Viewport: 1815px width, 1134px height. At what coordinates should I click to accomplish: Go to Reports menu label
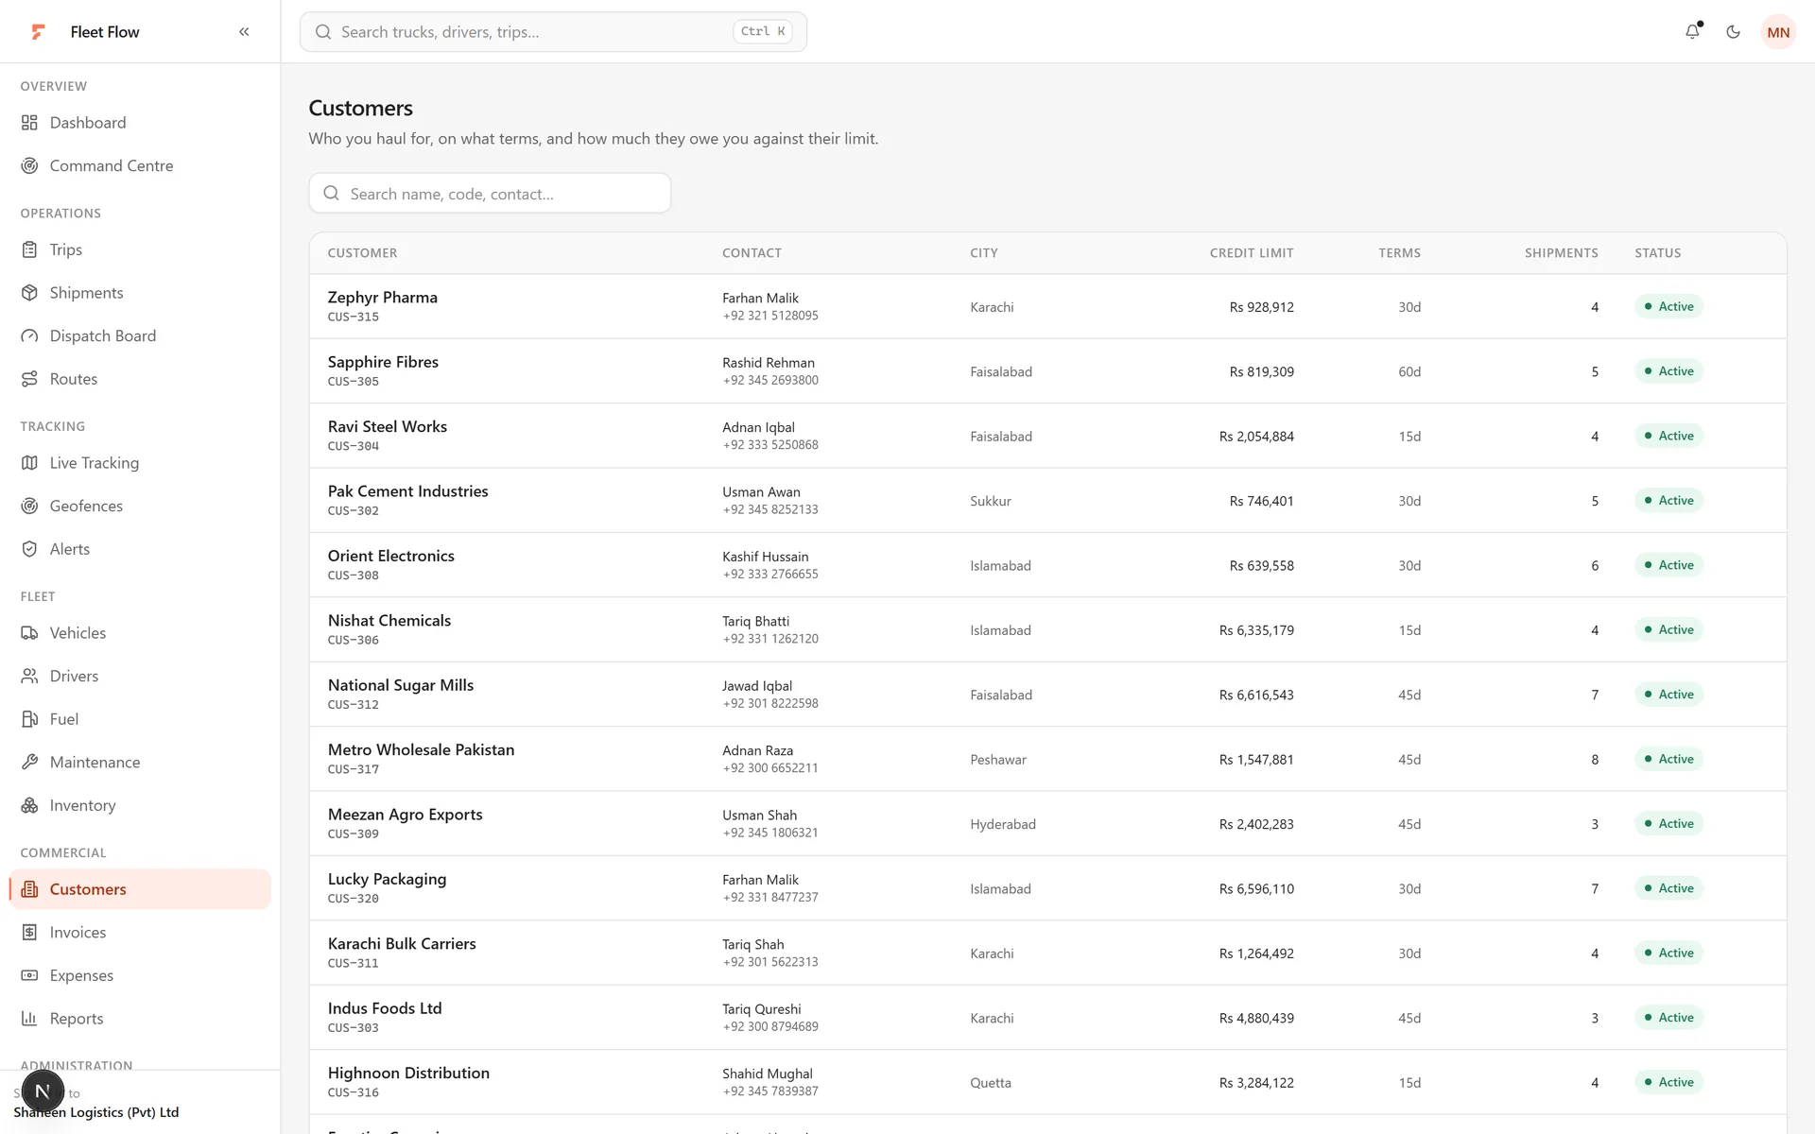click(77, 1019)
